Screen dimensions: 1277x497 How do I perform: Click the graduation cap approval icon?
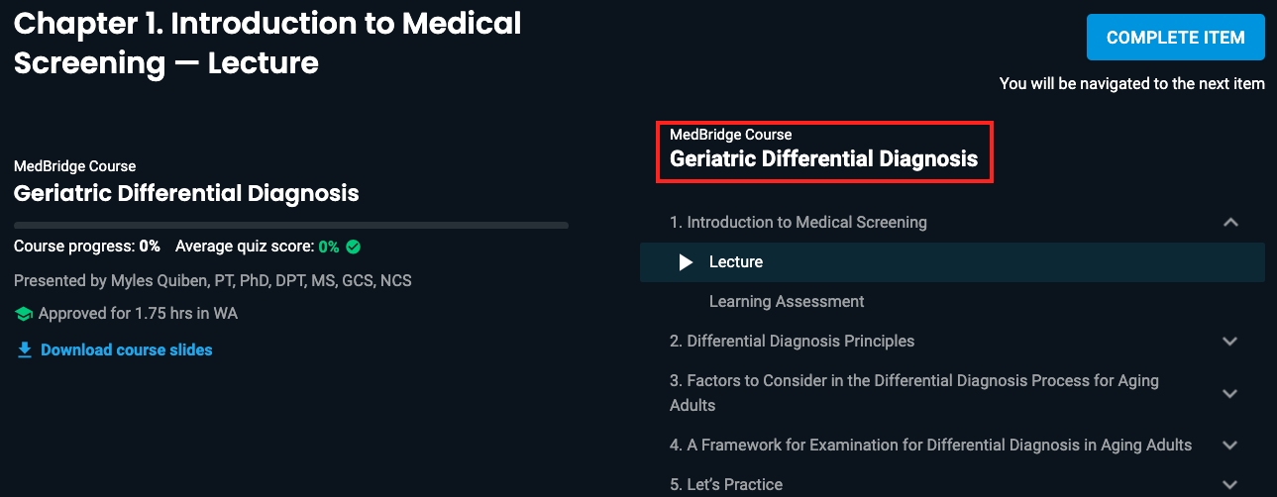click(x=24, y=314)
